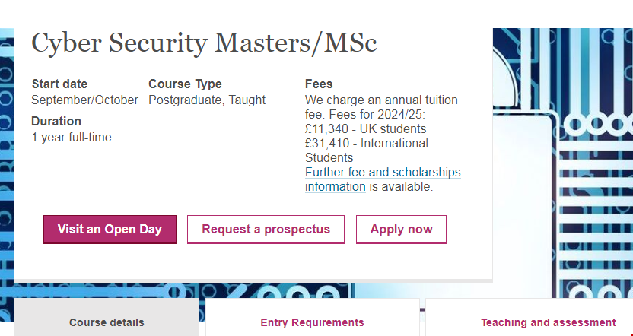Click the Duration label
The height and width of the screenshot is (336, 633).
(x=56, y=121)
